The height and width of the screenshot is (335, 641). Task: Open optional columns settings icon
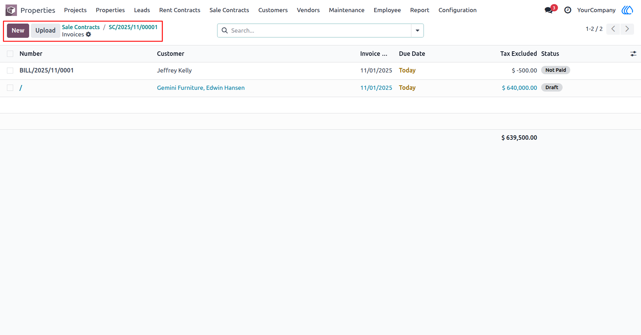633,54
